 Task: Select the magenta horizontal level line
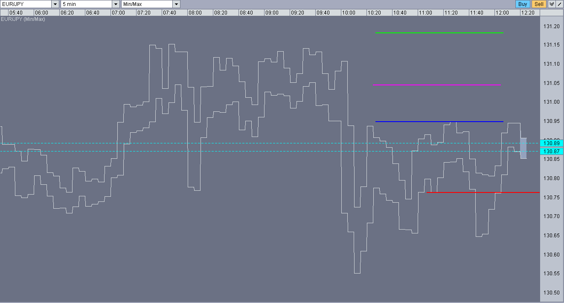pyautogui.click(x=436, y=85)
